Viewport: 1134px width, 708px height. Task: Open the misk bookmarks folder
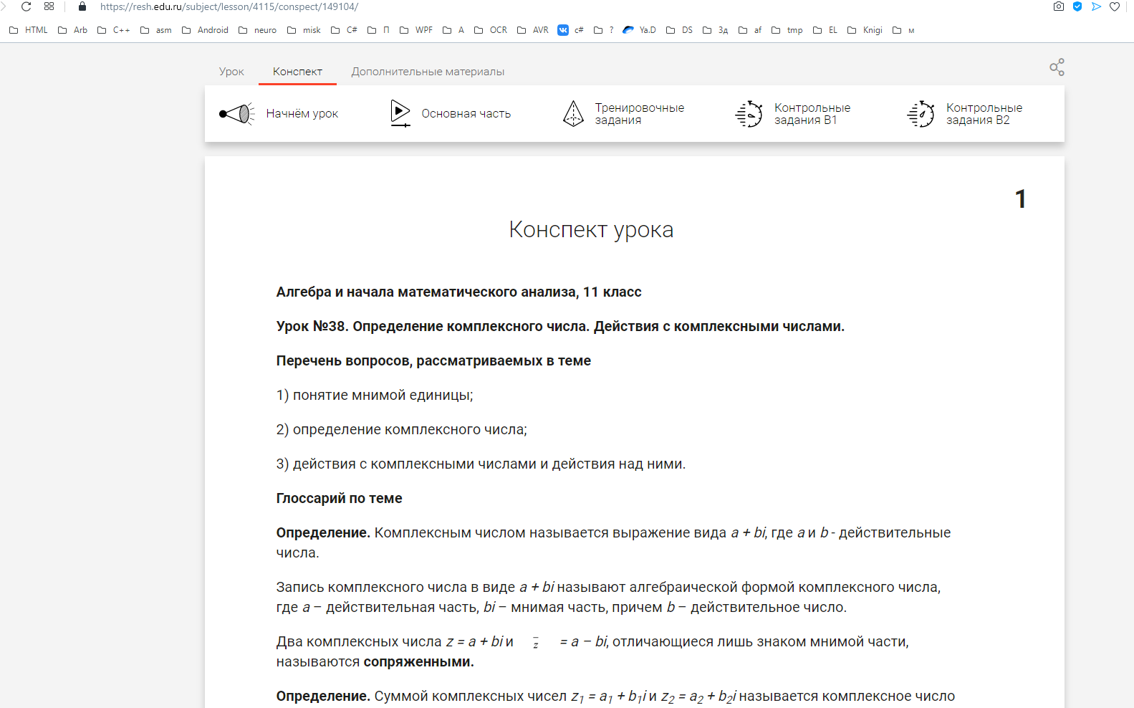coord(304,30)
